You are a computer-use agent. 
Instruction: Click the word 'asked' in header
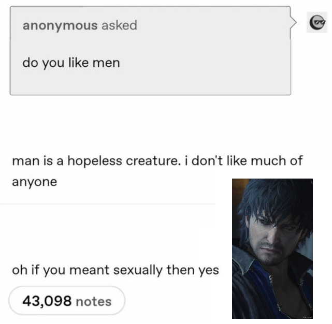click(120, 25)
